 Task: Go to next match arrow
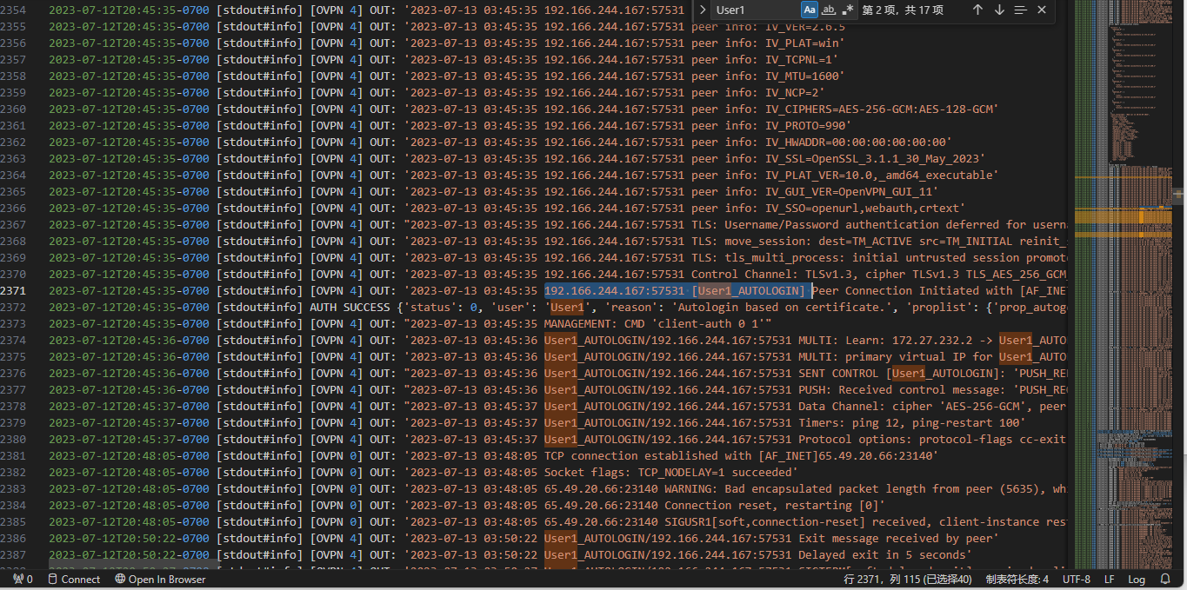pyautogui.click(x=999, y=10)
